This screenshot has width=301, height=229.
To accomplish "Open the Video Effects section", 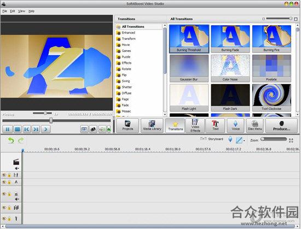I will 195,126.
